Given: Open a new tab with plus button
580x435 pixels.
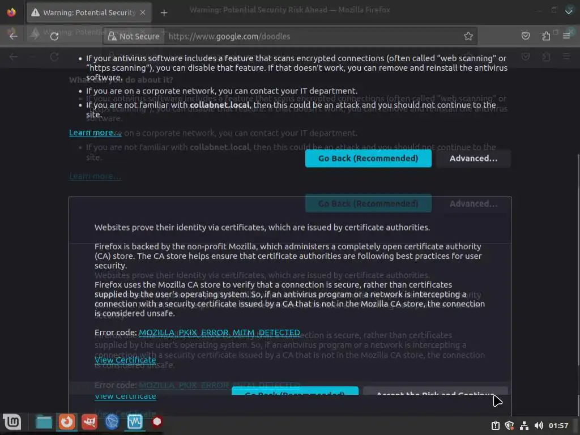Looking at the screenshot, I should pos(164,13).
